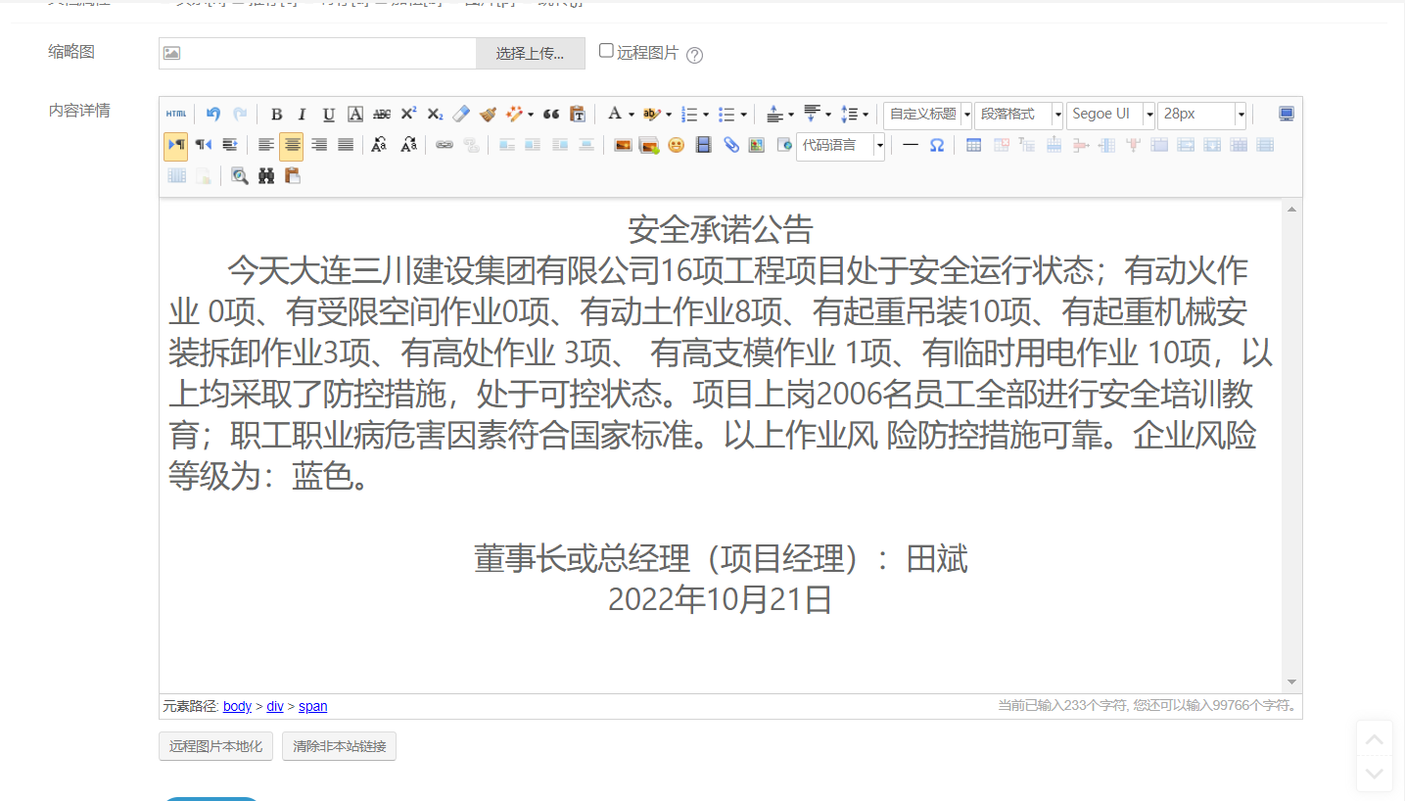Open the 自定义标题 dropdown
Screen dimensions: 1405x801
coord(927,116)
